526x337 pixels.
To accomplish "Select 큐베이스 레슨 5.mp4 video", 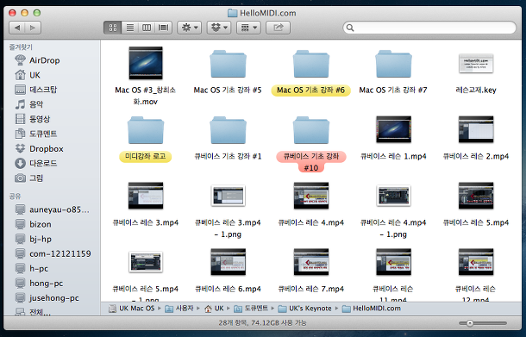I will click(x=476, y=196).
